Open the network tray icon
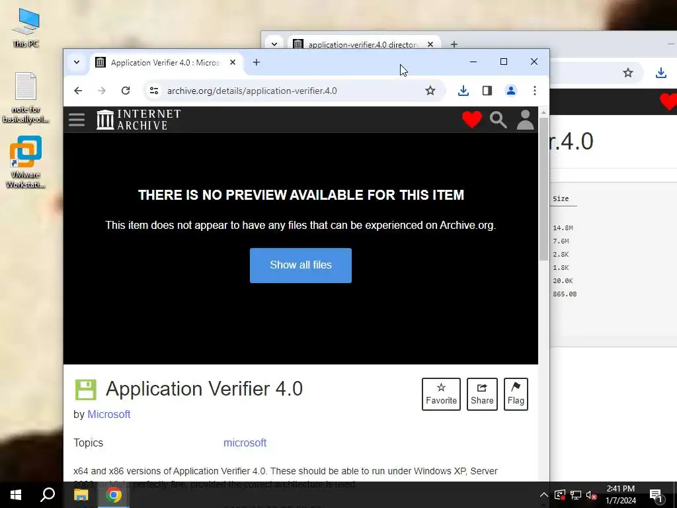Viewport: 677px width, 508px height. click(576, 495)
